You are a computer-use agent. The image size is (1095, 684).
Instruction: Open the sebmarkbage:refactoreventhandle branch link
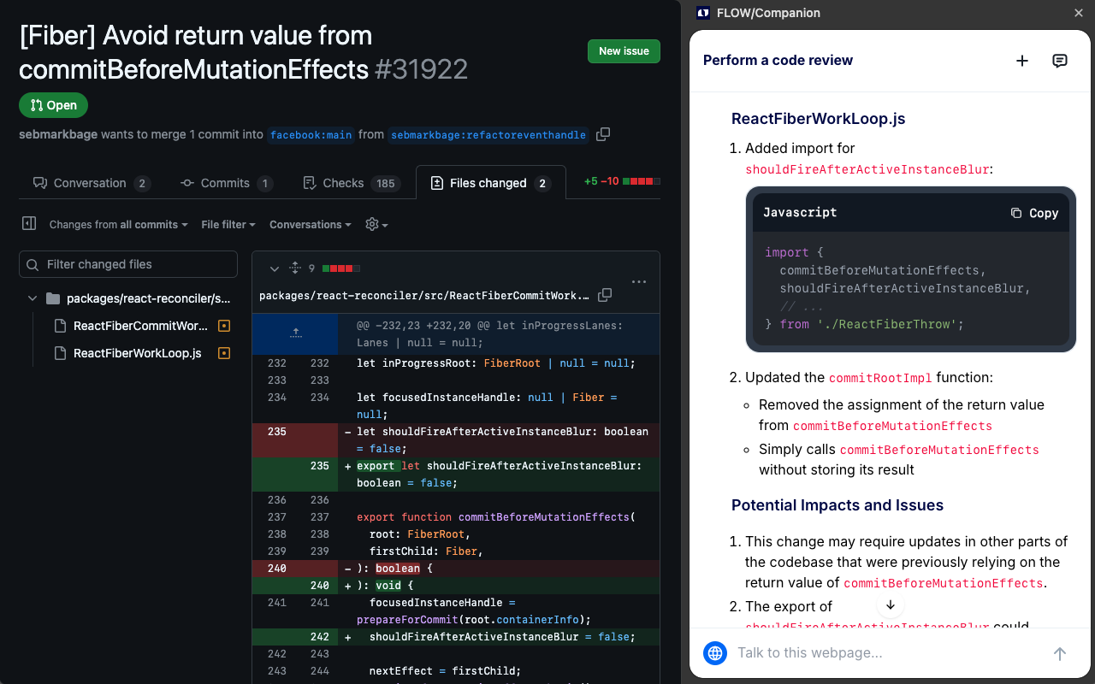488,135
